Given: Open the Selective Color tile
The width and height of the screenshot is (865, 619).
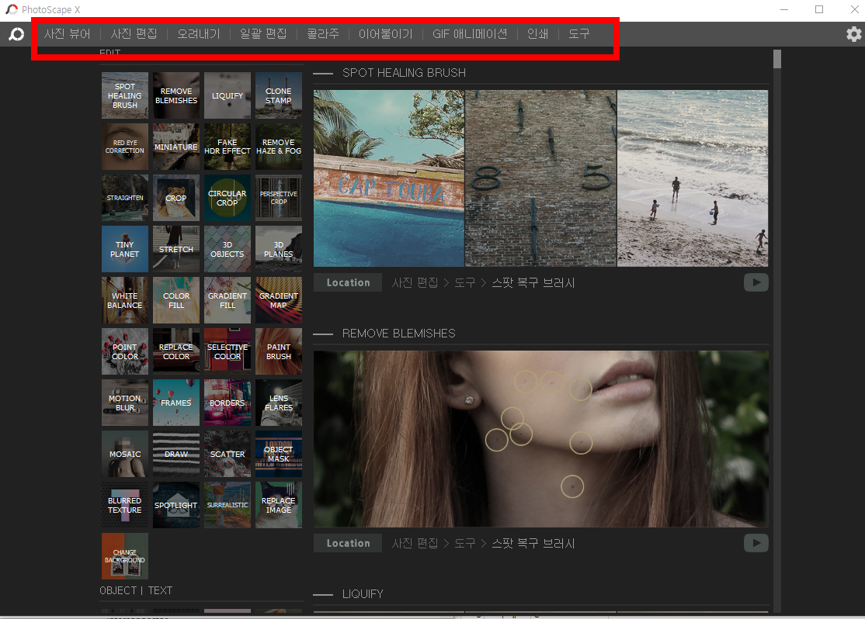Looking at the screenshot, I should tap(228, 351).
